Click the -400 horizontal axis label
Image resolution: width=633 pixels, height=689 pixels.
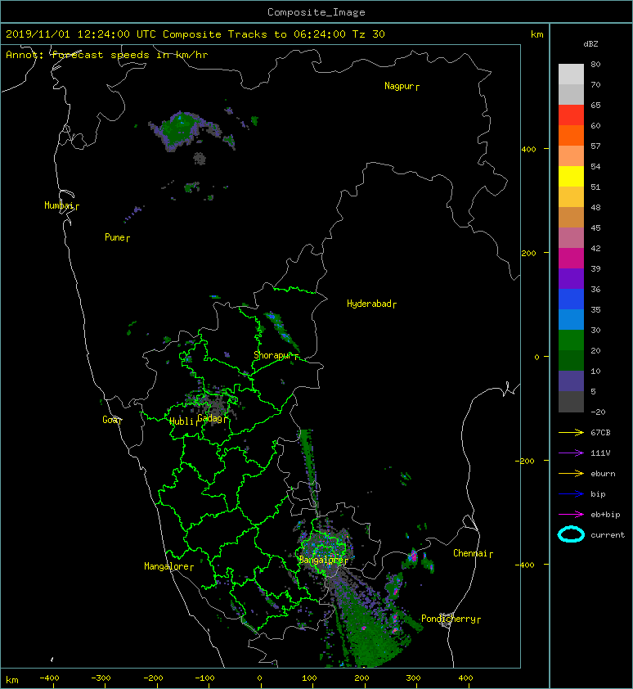click(49, 678)
